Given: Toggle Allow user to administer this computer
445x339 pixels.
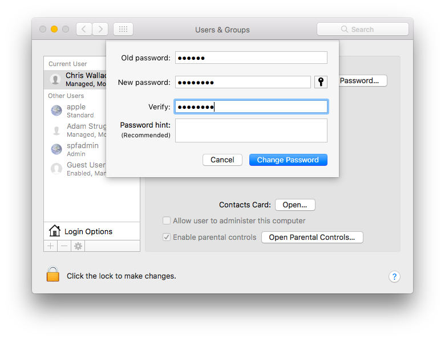Looking at the screenshot, I should click(x=167, y=220).
